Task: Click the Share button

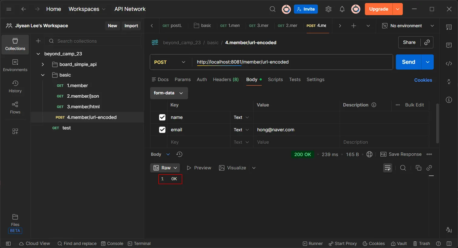Action: pyautogui.click(x=409, y=42)
